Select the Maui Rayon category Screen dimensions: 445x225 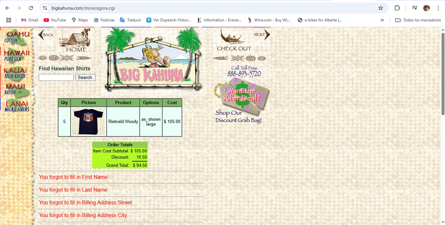[x=17, y=90]
